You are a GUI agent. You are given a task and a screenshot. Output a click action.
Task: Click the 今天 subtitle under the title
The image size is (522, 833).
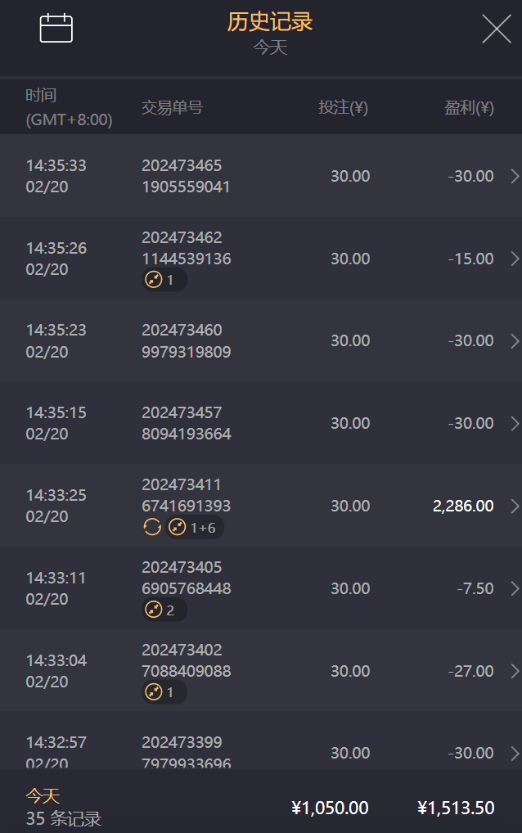click(x=270, y=47)
